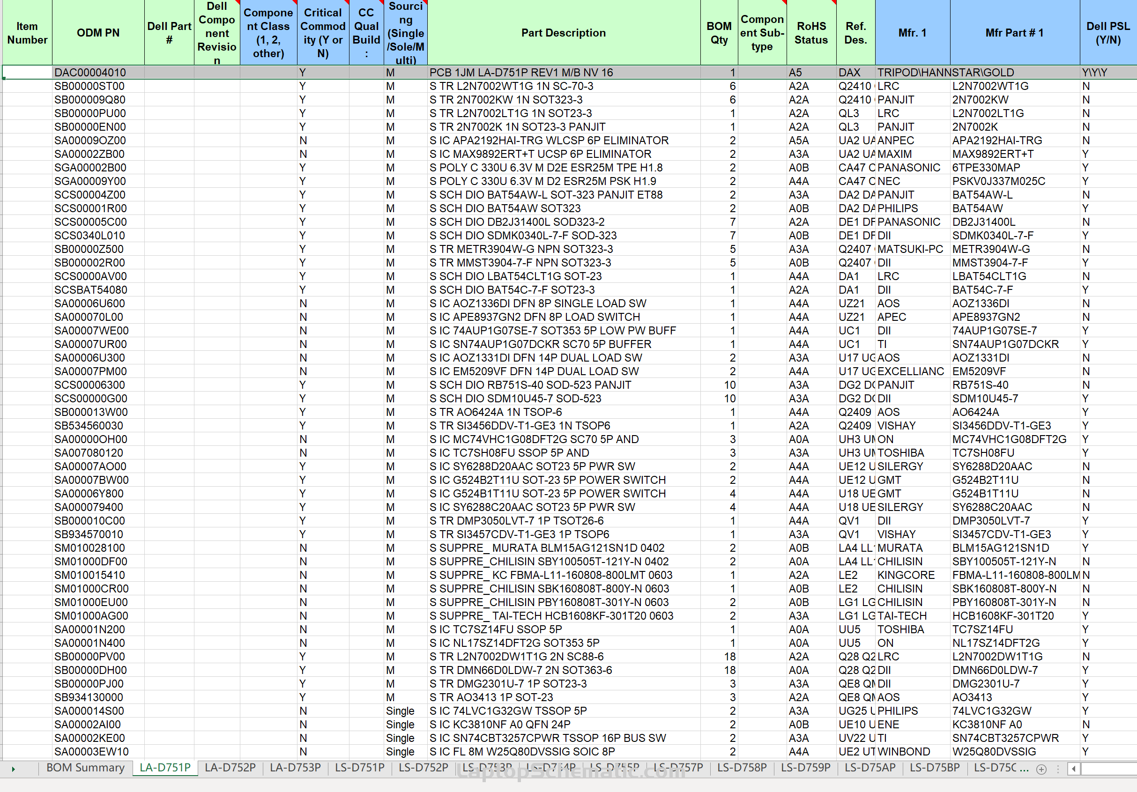Add a new sheet with plus icon
Screen dimensions: 1137x792
(1041, 769)
